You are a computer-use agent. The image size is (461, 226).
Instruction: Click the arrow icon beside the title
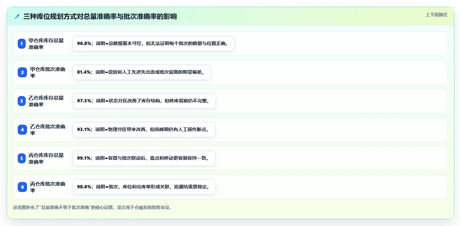pyautogui.click(x=17, y=17)
